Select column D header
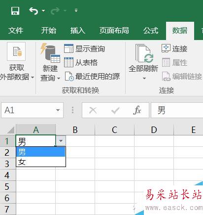 (x=154, y=130)
